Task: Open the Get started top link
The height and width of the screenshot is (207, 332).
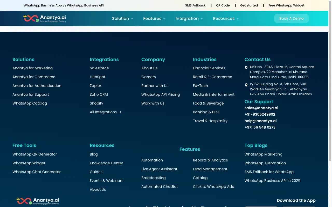Action: pyautogui.click(x=249, y=5)
